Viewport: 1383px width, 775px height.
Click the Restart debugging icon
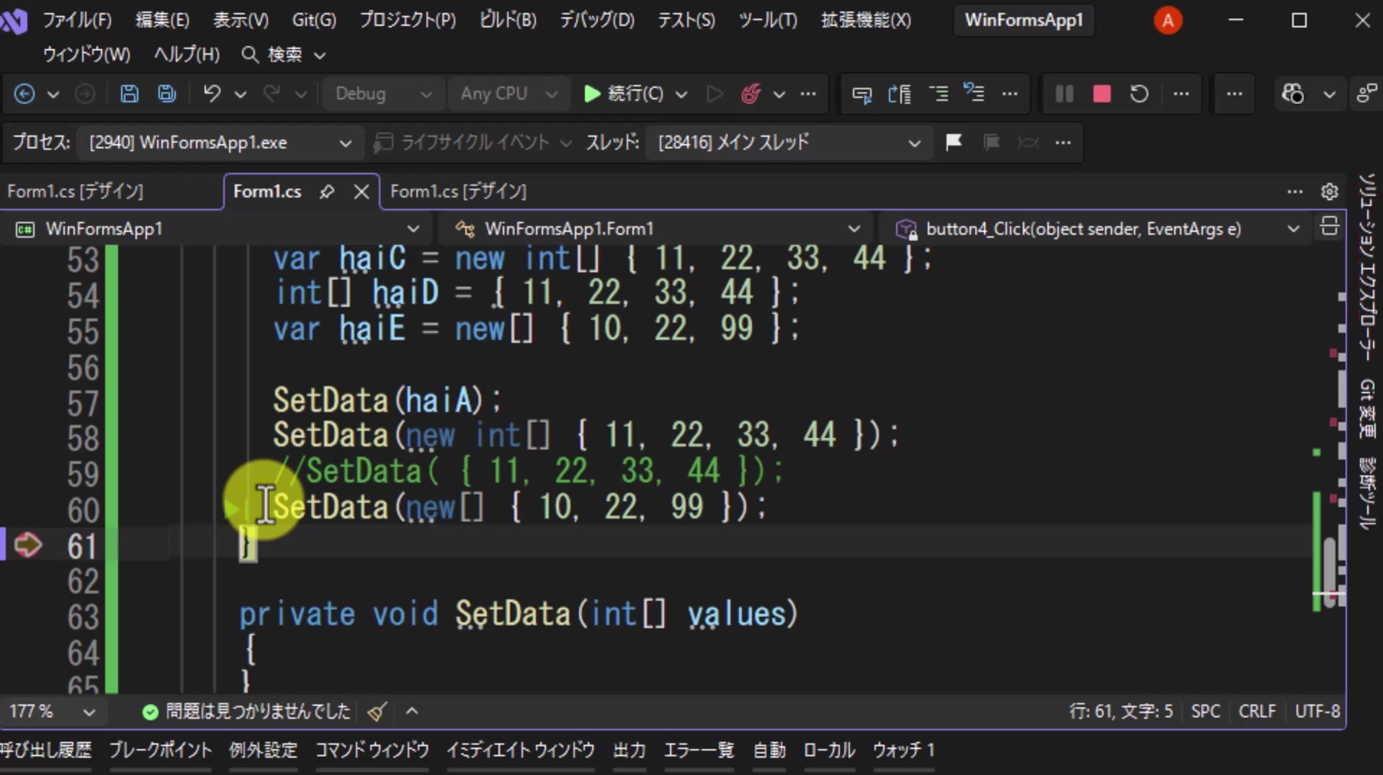coord(1139,94)
